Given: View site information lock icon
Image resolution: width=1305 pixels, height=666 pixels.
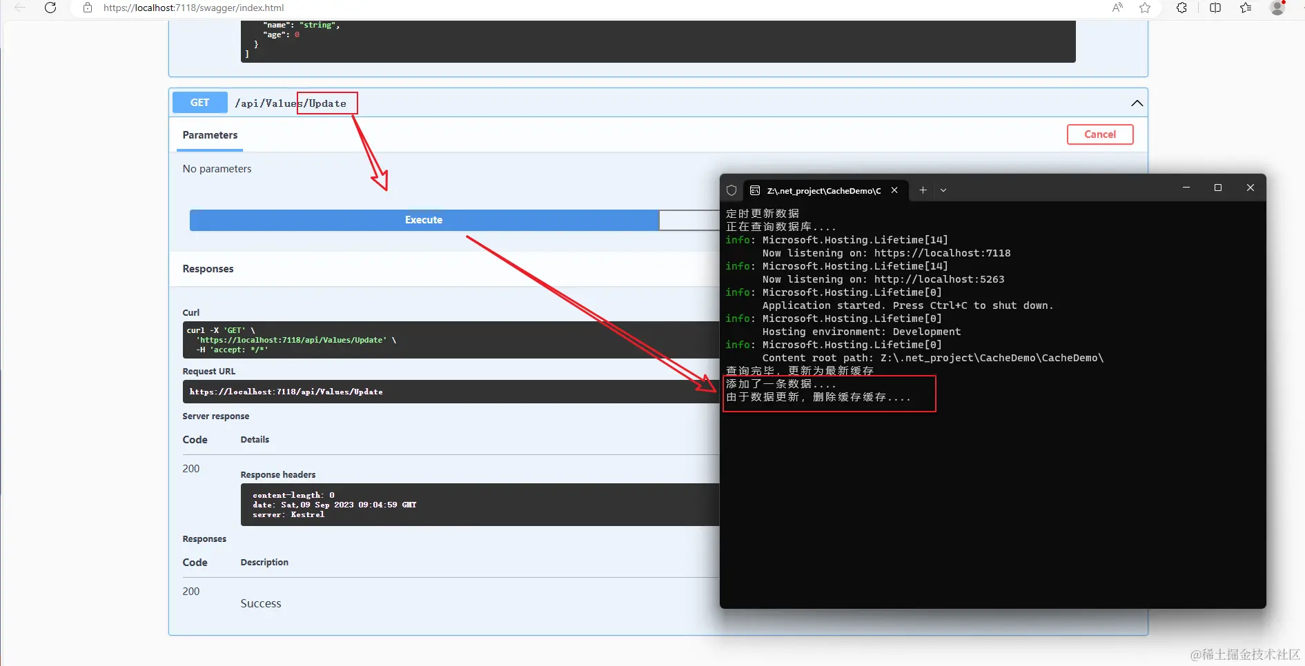Looking at the screenshot, I should click(x=88, y=8).
